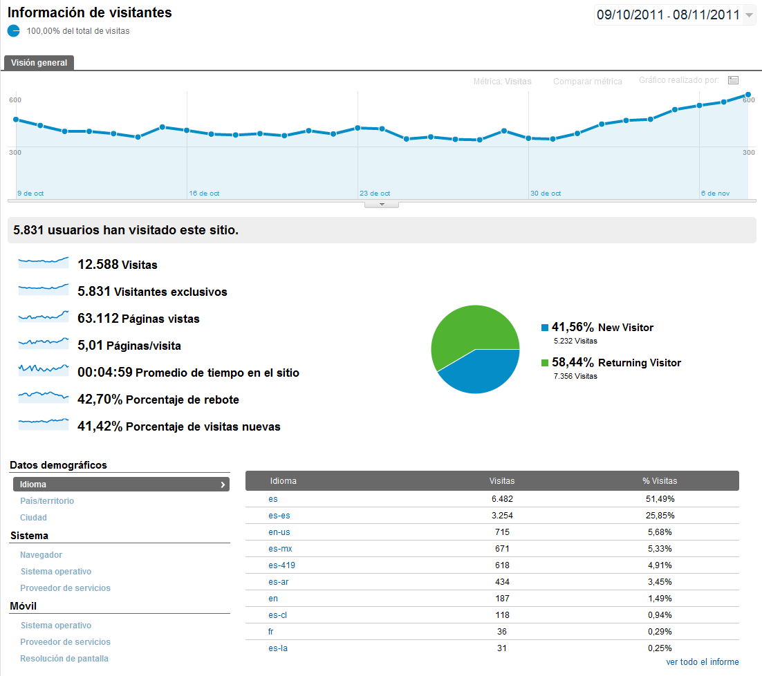Click the Visitantes exclusivos sparkline
The height and width of the screenshot is (676, 762).
point(44,290)
